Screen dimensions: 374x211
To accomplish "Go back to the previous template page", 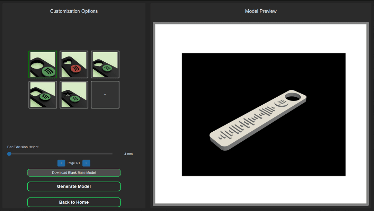I will click(x=61, y=163).
